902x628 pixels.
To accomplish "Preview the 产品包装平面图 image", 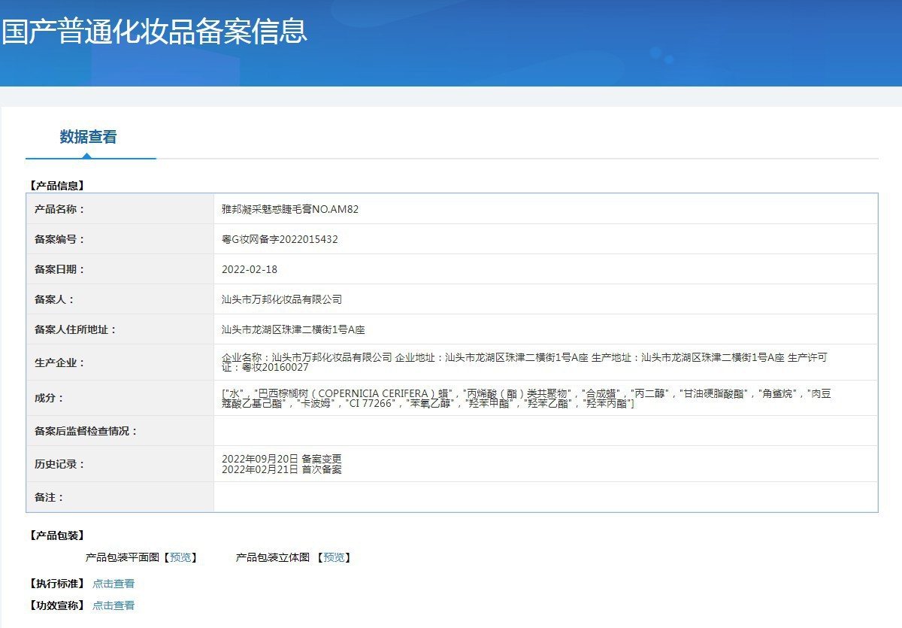I will [x=180, y=557].
